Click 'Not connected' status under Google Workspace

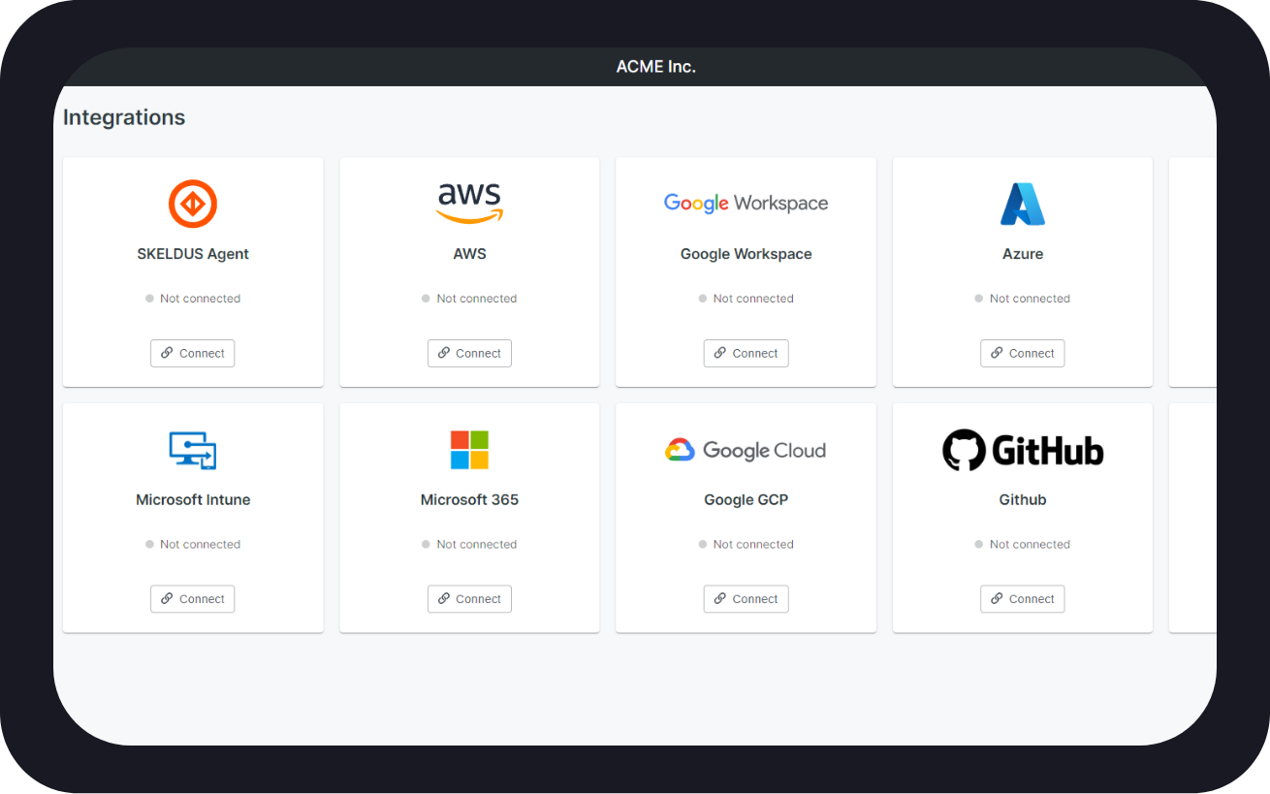(746, 299)
